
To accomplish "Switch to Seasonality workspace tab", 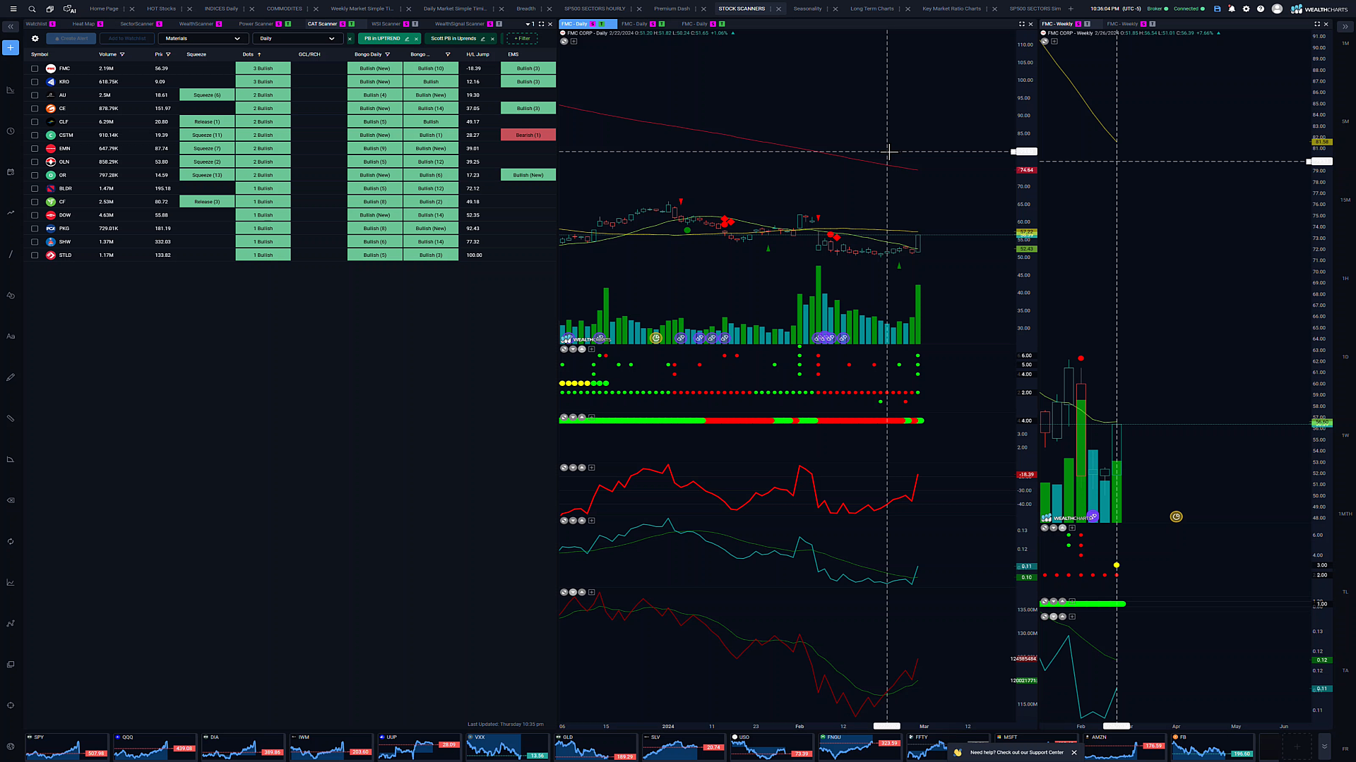I will click(807, 9).
